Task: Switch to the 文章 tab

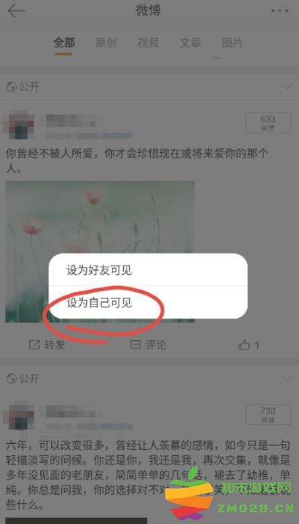Action: 190,43
